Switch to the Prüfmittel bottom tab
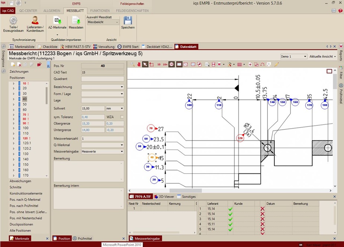344x247 pixels. tap(83, 238)
